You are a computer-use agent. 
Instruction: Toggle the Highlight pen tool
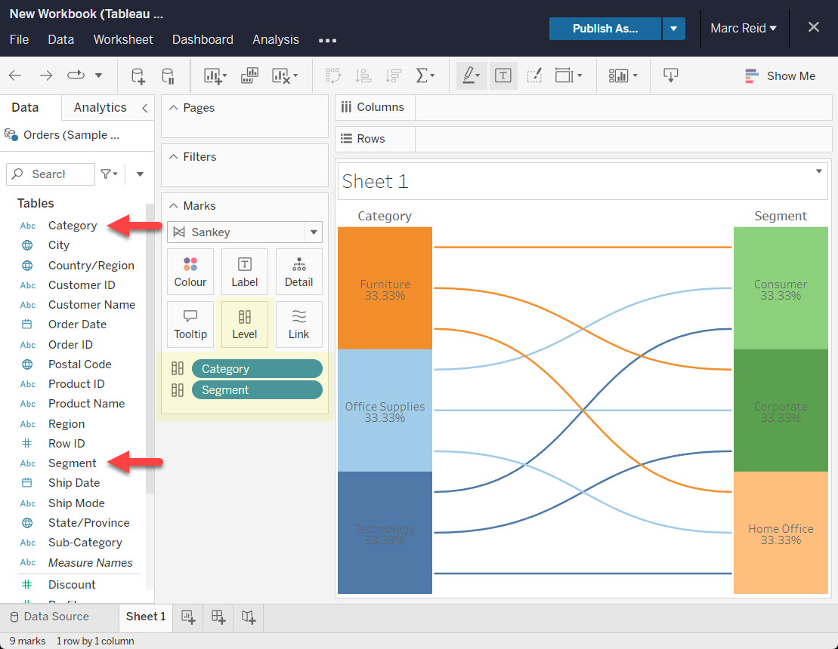[x=470, y=75]
